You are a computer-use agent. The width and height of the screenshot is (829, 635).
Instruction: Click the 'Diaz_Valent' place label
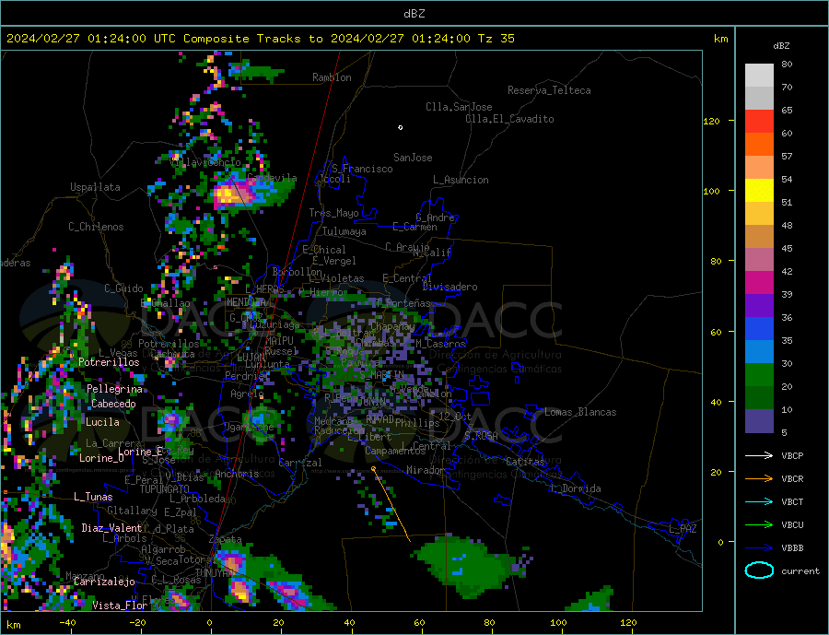(x=111, y=528)
